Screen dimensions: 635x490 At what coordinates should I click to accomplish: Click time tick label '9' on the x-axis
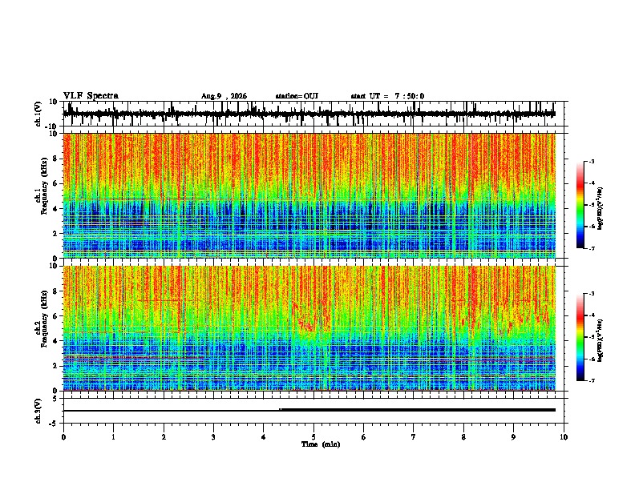click(x=513, y=437)
